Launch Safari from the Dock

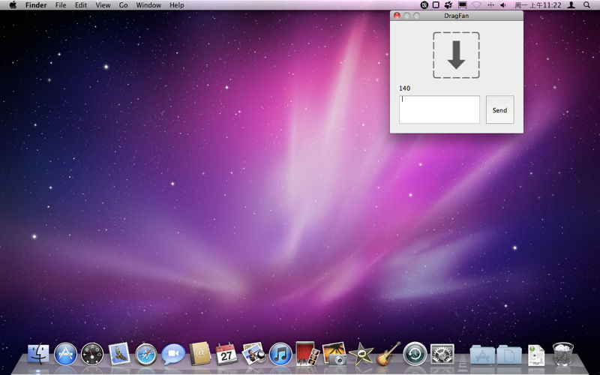146,354
